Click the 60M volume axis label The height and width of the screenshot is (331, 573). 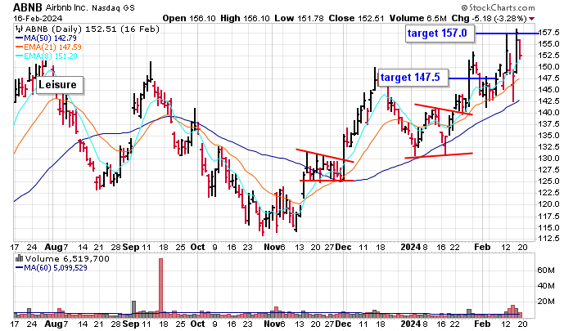coord(546,271)
